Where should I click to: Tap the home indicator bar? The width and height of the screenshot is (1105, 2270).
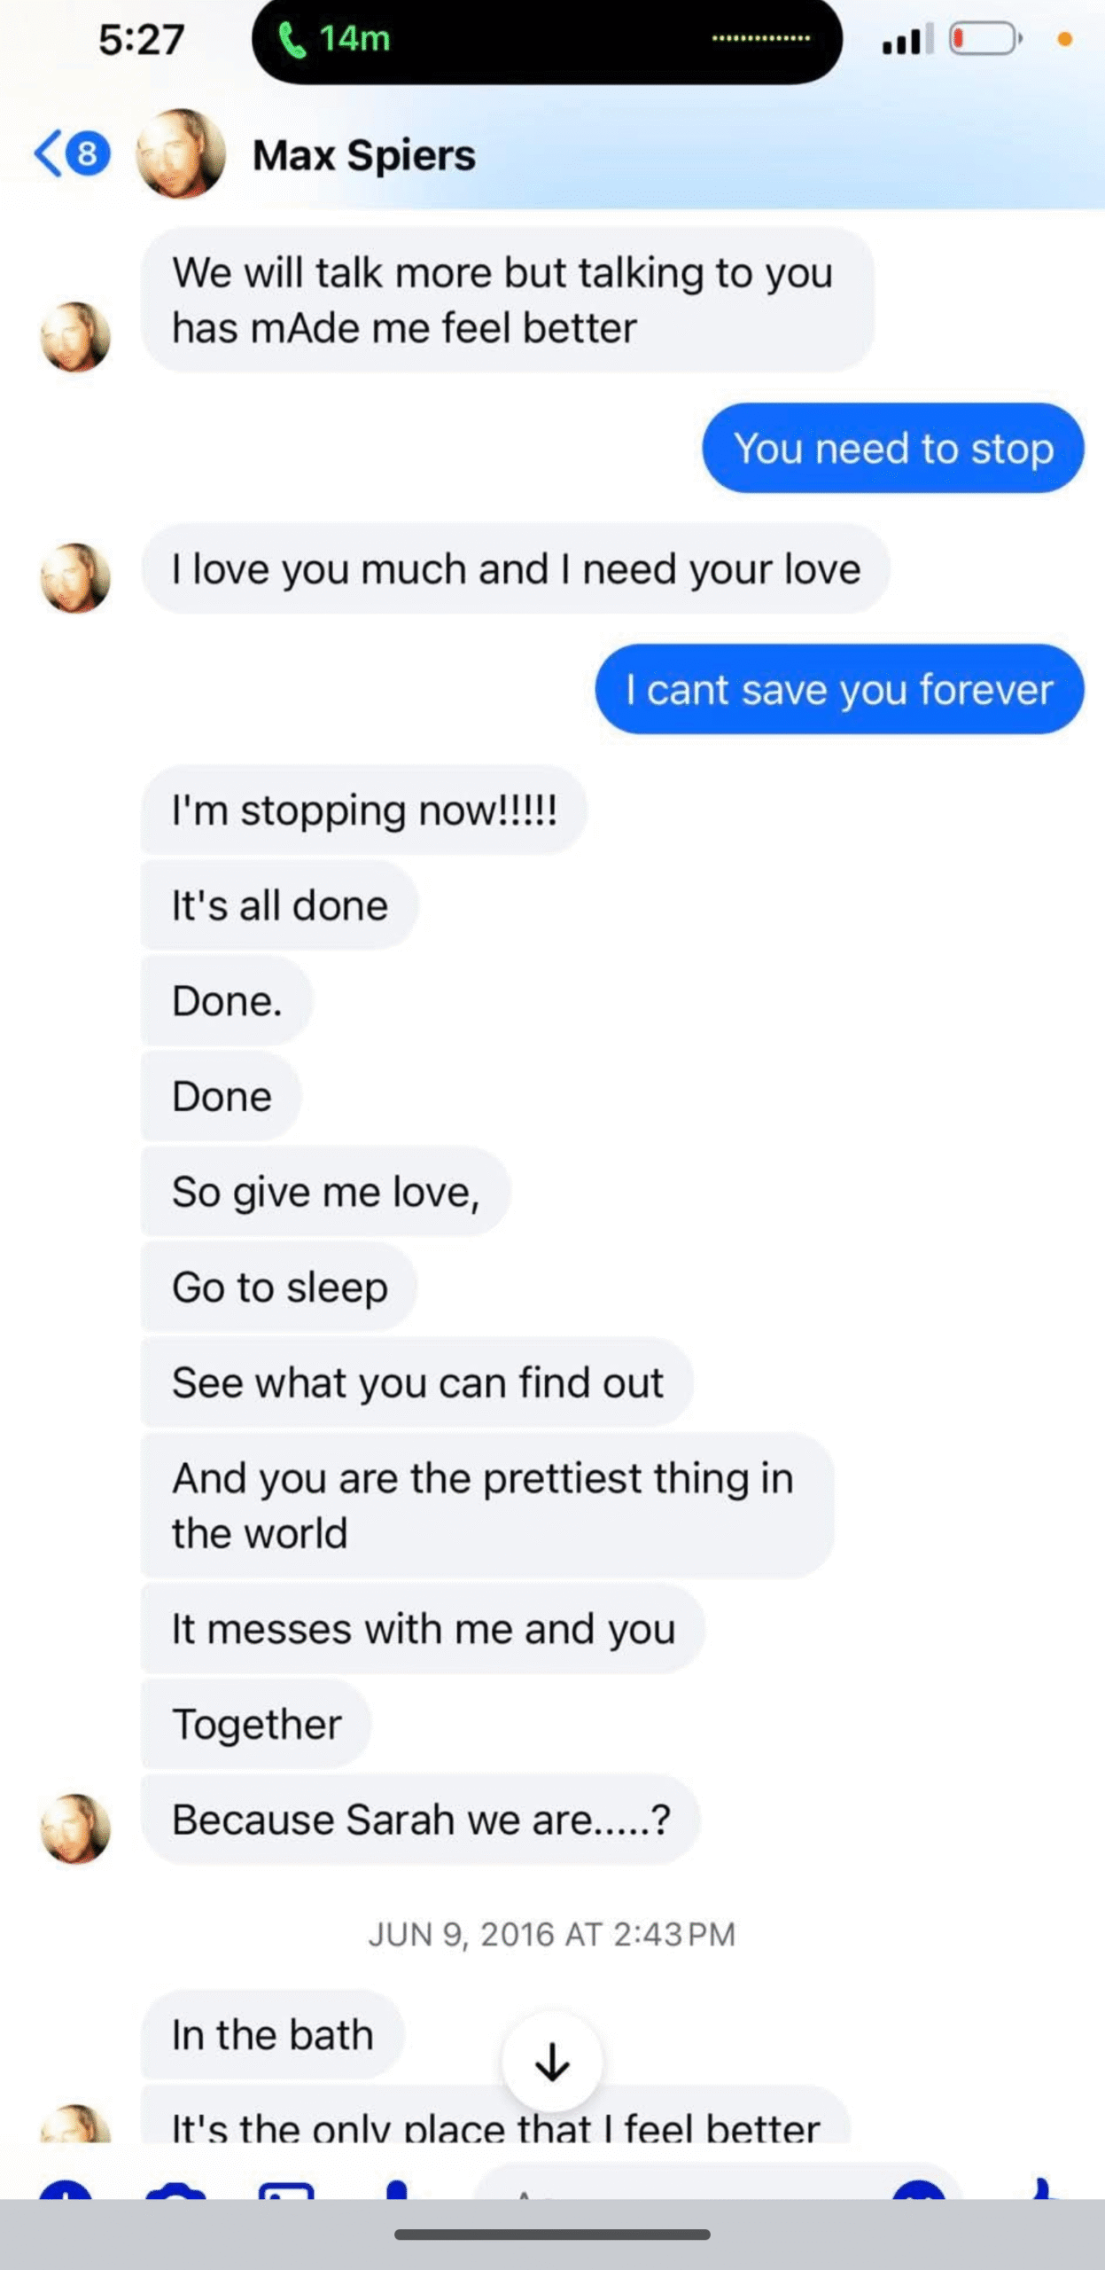coord(552,2235)
